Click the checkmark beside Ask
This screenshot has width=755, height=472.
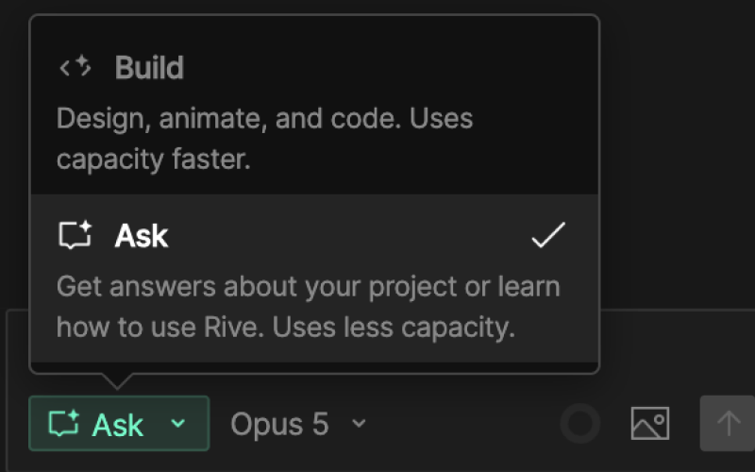click(x=548, y=235)
